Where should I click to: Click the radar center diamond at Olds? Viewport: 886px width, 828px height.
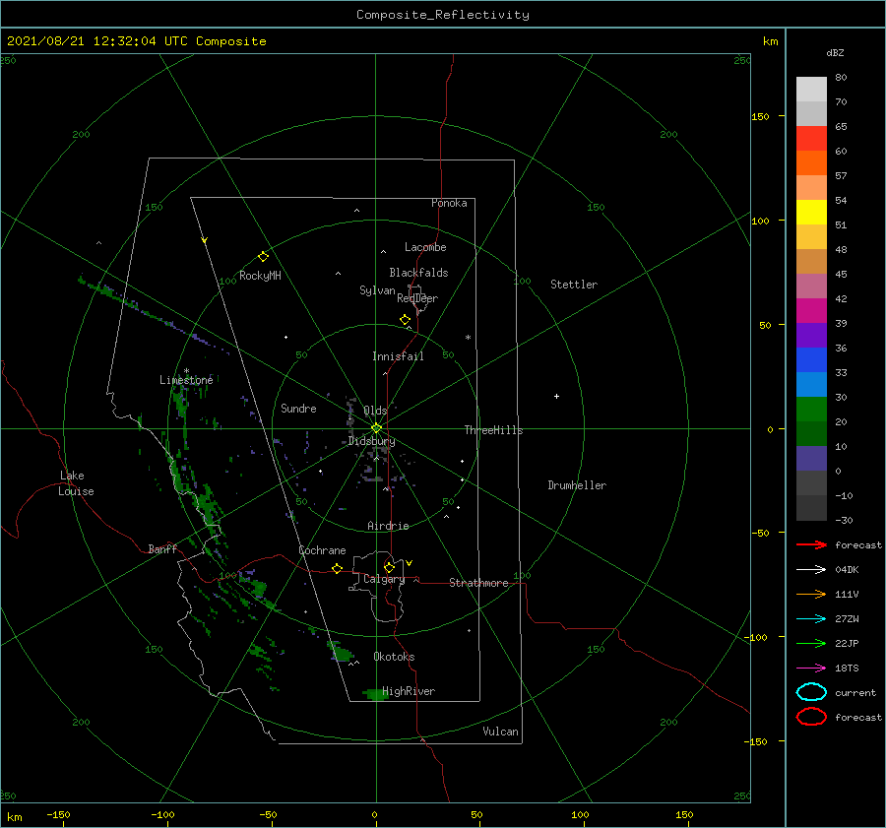(376, 428)
